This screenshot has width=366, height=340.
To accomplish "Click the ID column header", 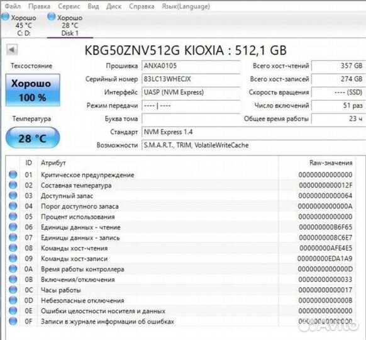I will [x=29, y=163].
